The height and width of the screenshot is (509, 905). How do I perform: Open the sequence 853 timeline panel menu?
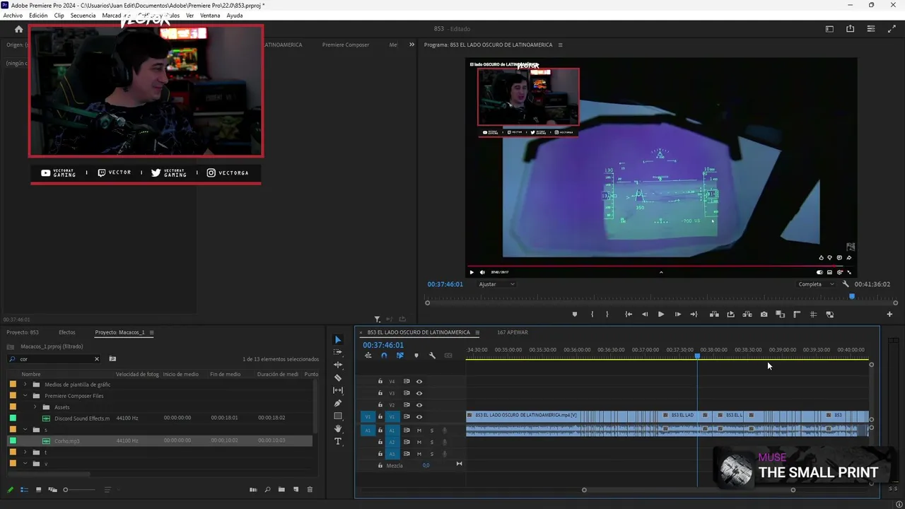[477, 332]
